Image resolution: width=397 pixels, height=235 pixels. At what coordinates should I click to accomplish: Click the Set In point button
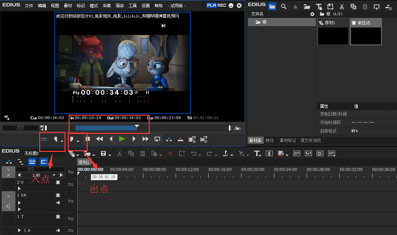point(56,138)
